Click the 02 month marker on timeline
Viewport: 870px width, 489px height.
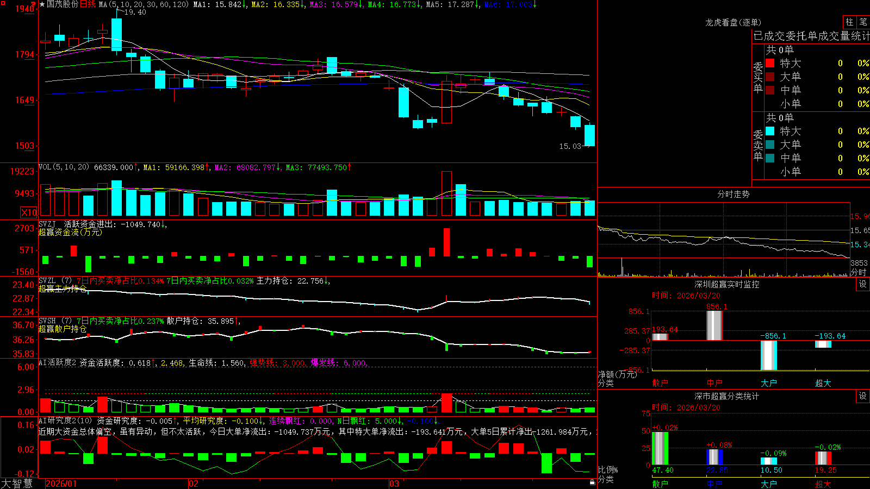click(193, 484)
